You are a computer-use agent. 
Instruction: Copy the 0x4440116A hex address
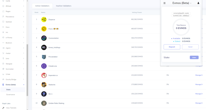pyautogui.click(x=181, y=16)
